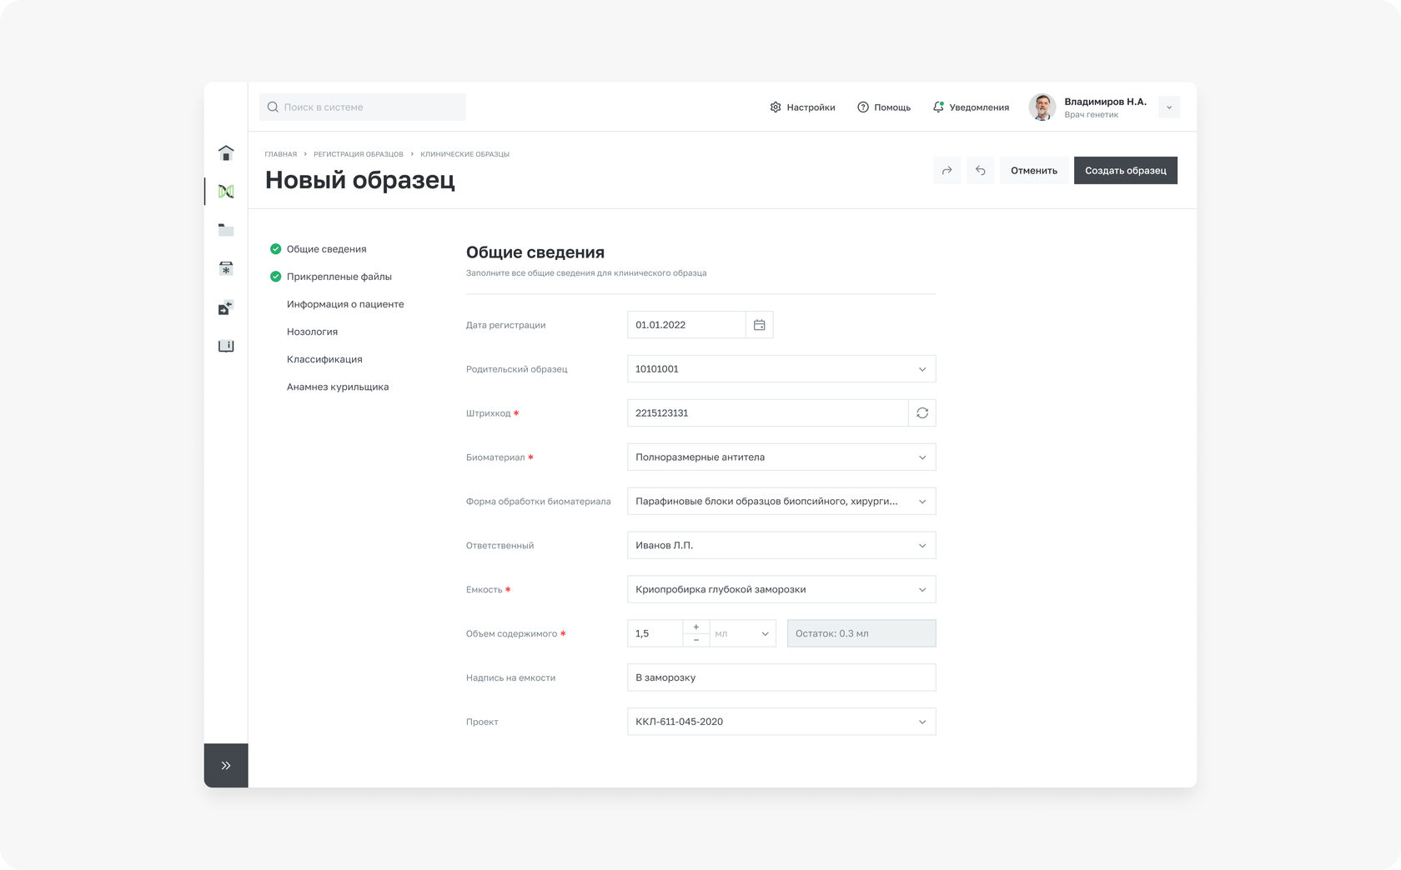Screen dimensions: 1401x870
Task: Open the calendar date picker icon
Action: click(760, 325)
